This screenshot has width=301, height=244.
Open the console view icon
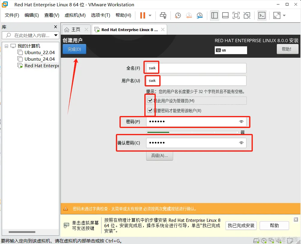262,15
